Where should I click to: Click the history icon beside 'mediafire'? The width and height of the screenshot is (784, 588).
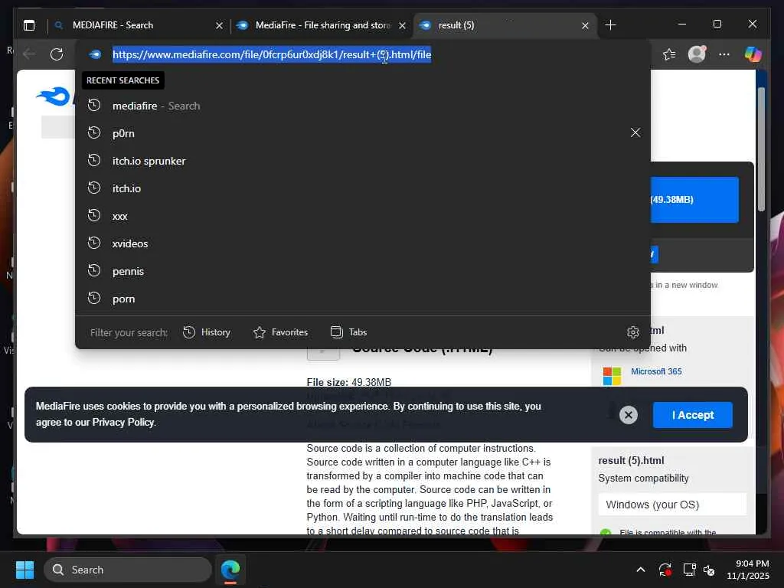point(94,105)
